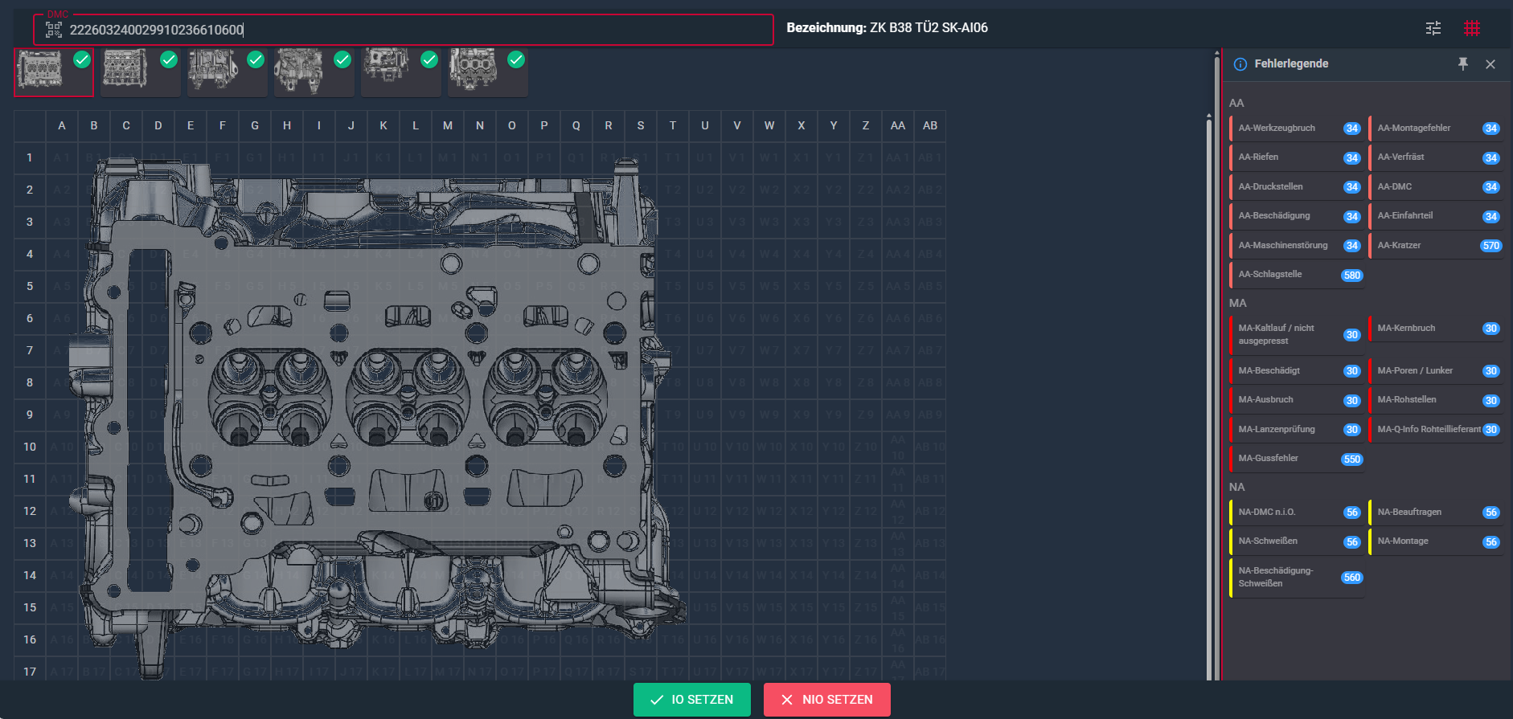Toggle the red grid overlay icon
Screen dimensions: 1513x719
[1472, 28]
